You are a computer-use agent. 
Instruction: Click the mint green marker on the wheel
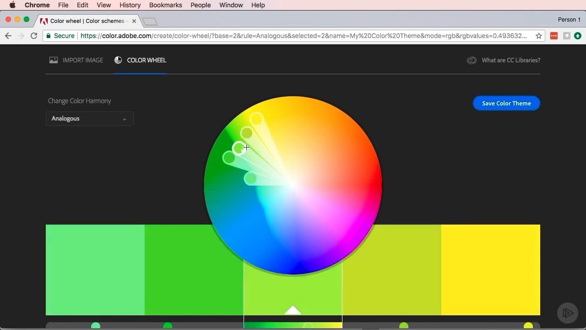pyautogui.click(x=250, y=178)
